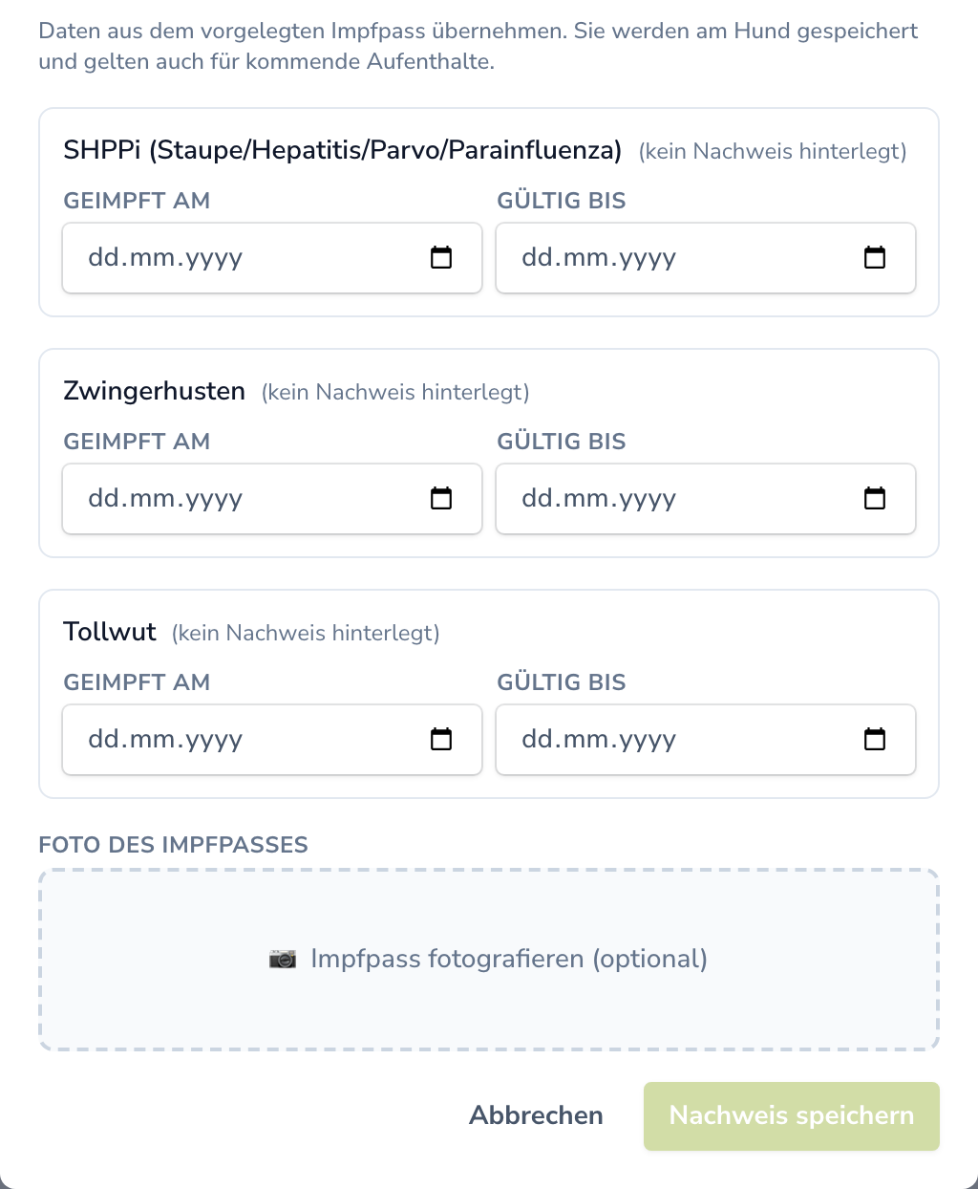Viewport: 978px width, 1189px height.
Task: Open calendar picker for Zwingerhusten Gültig bis
Action: 875,498
